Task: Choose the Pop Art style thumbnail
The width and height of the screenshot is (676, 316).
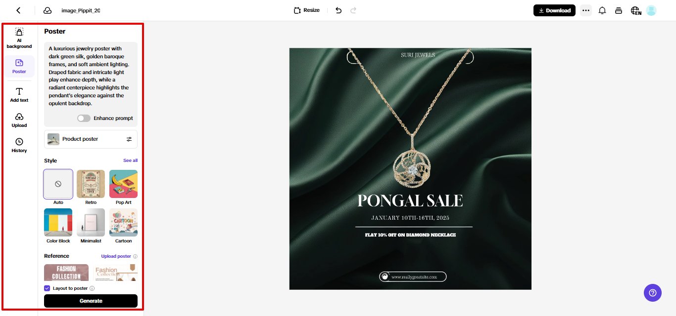Action: coord(124,184)
